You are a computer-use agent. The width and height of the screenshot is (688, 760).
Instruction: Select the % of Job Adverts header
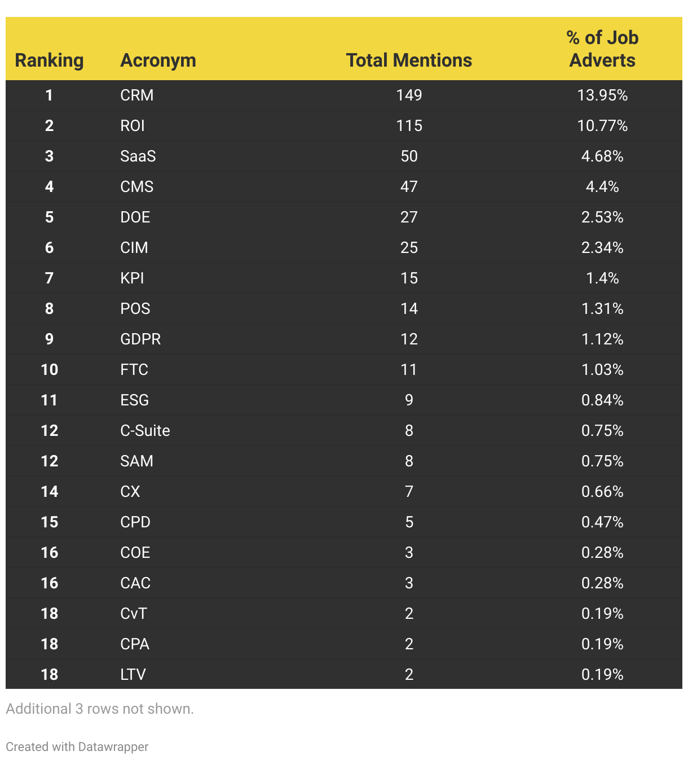point(602,49)
